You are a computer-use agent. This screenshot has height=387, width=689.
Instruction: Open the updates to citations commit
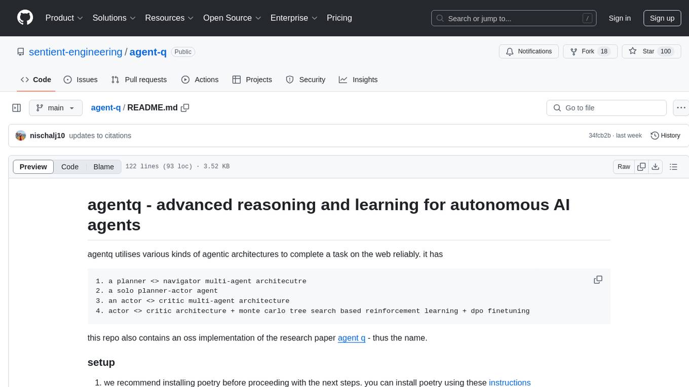click(x=100, y=135)
